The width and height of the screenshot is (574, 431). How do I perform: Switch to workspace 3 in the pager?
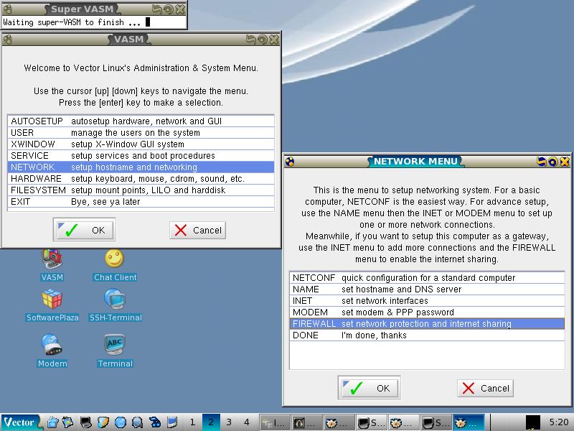pos(229,422)
